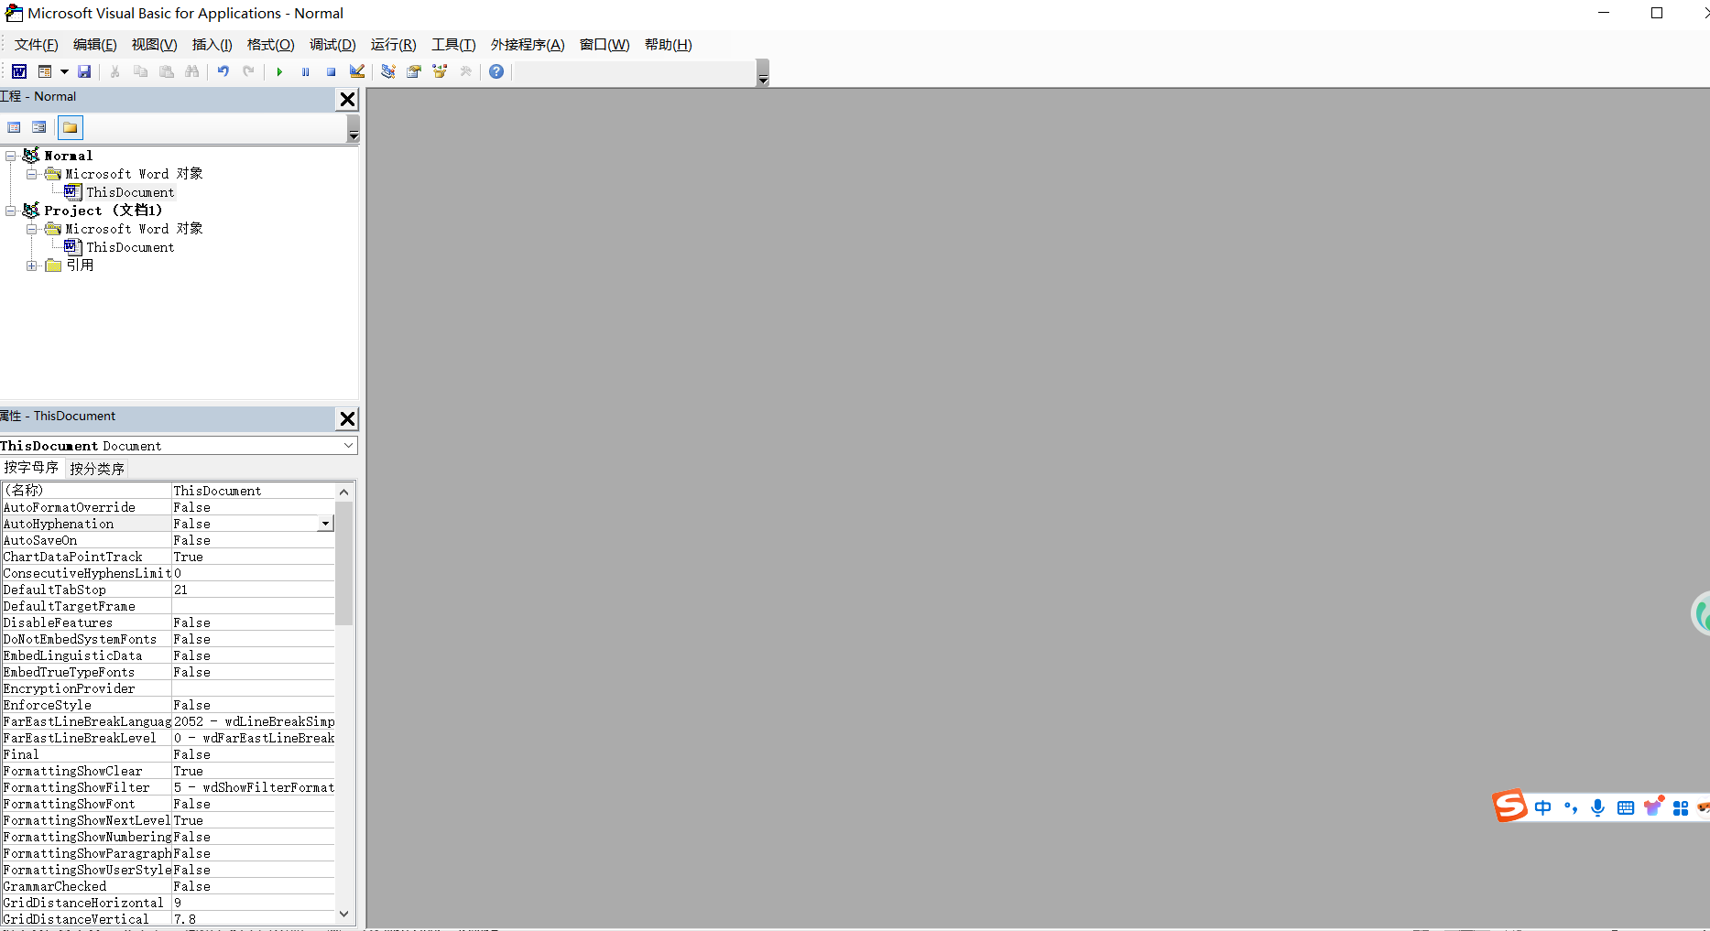Open the 视图(V) menu
The width and height of the screenshot is (1710, 931).
(154, 45)
